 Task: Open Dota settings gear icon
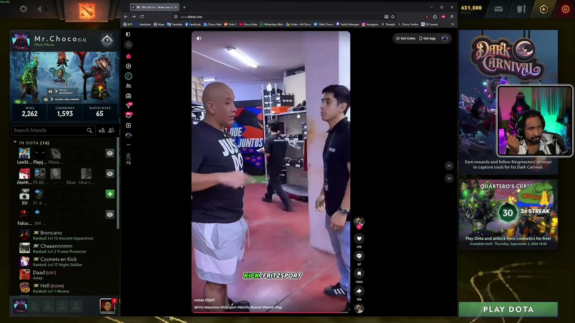(23, 9)
